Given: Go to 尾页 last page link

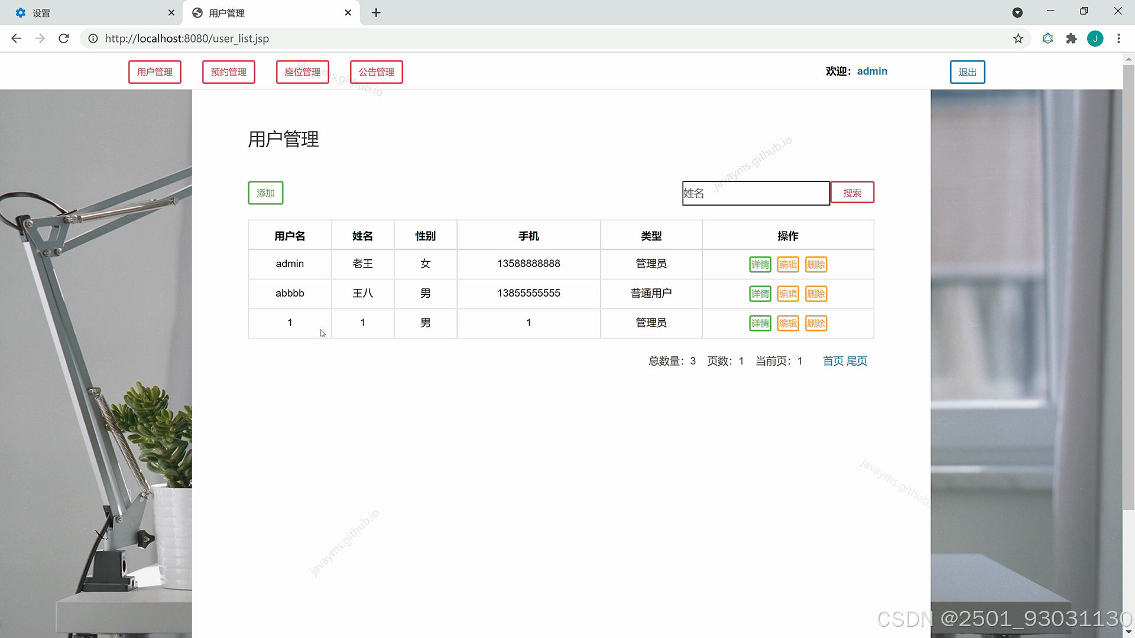Looking at the screenshot, I should (x=857, y=361).
